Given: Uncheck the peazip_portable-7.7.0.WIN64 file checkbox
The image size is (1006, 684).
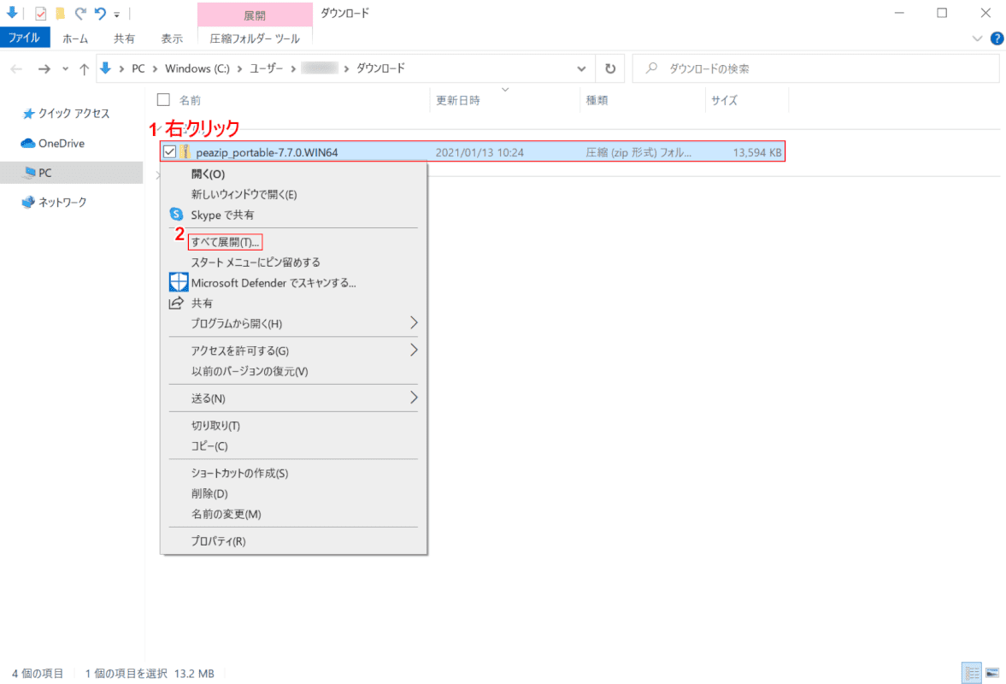Looking at the screenshot, I should click(x=169, y=152).
